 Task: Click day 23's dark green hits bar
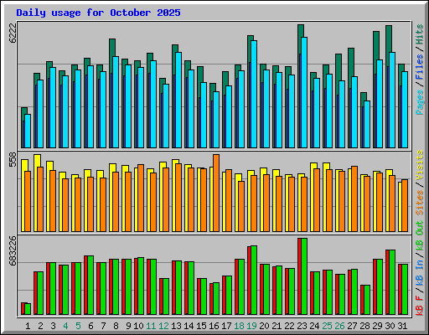pyautogui.click(x=301, y=31)
